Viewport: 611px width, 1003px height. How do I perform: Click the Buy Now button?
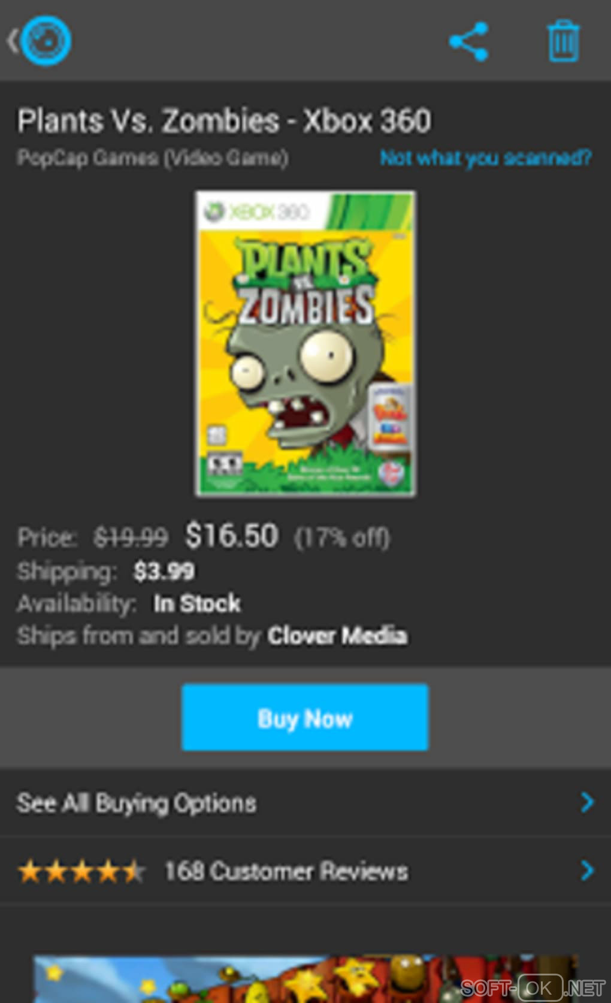point(305,718)
